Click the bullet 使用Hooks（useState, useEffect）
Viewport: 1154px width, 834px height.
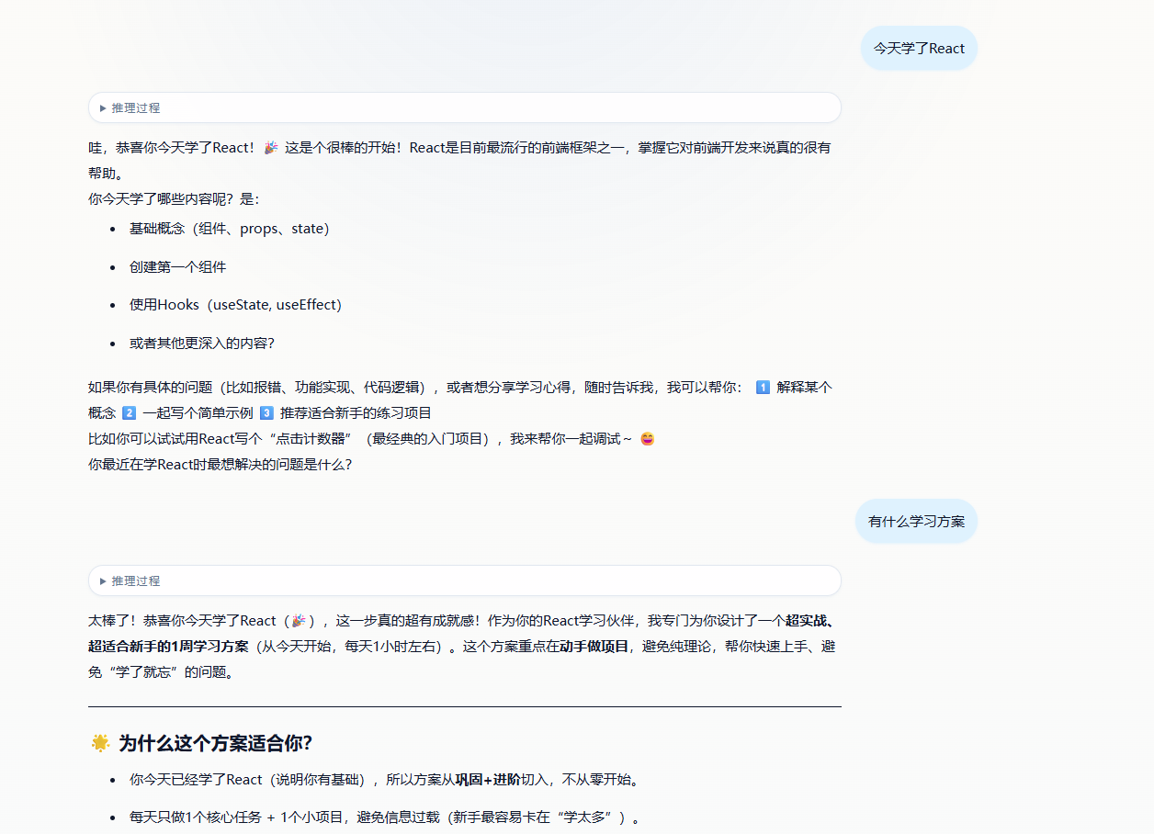235,305
